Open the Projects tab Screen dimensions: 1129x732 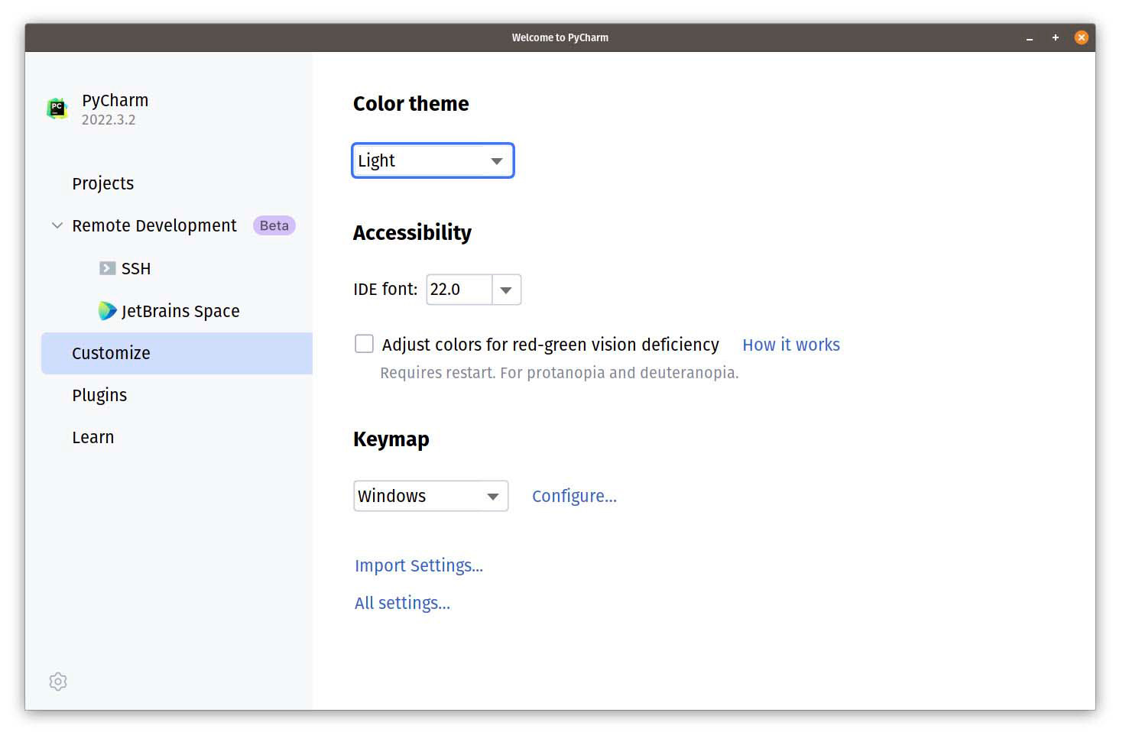coord(103,183)
